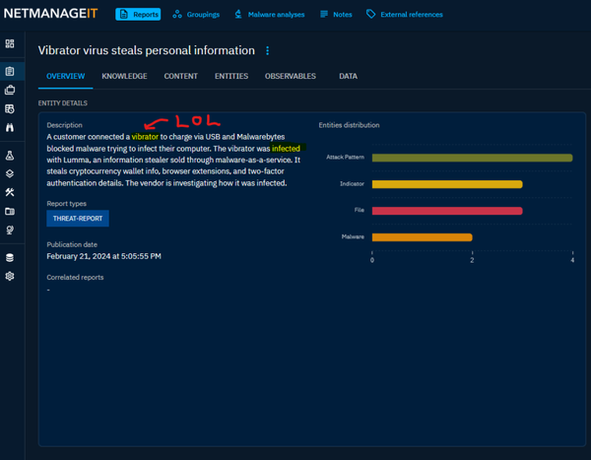This screenshot has width=591, height=460.
Task: Go to Malware analyses in top navigation
Action: pyautogui.click(x=269, y=15)
